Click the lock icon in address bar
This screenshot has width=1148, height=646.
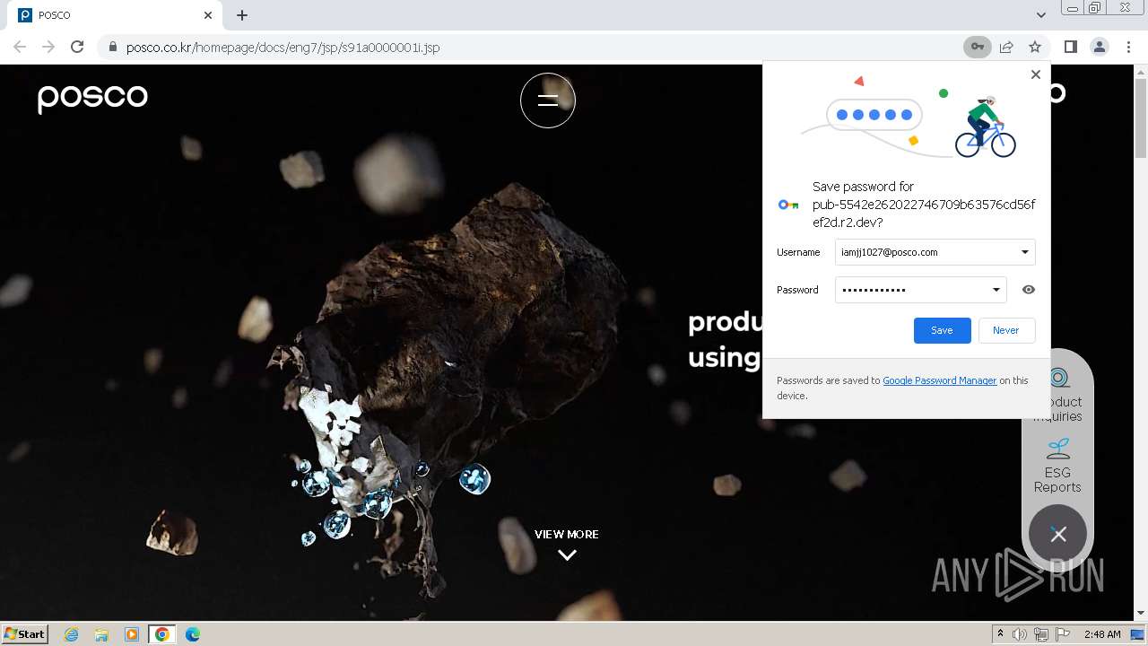(x=113, y=47)
